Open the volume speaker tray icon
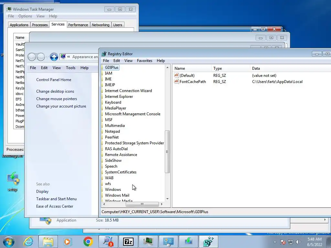This screenshot has width=331, height=248. [298, 242]
